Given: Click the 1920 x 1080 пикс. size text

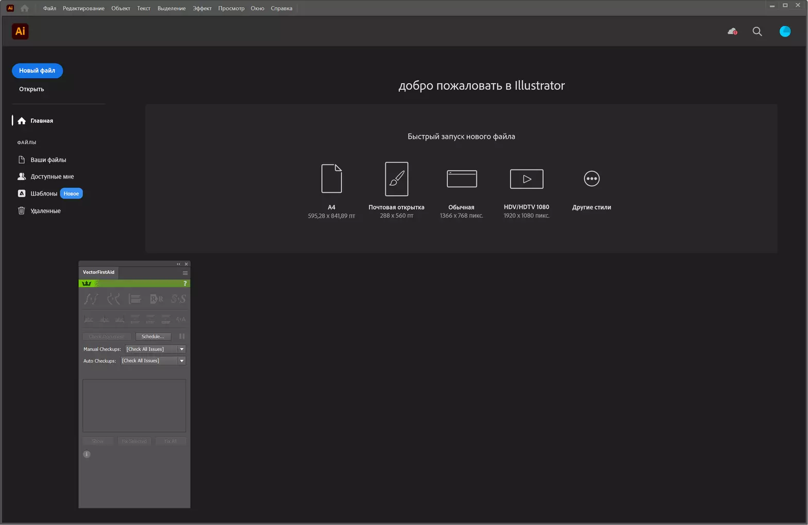Looking at the screenshot, I should (527, 216).
